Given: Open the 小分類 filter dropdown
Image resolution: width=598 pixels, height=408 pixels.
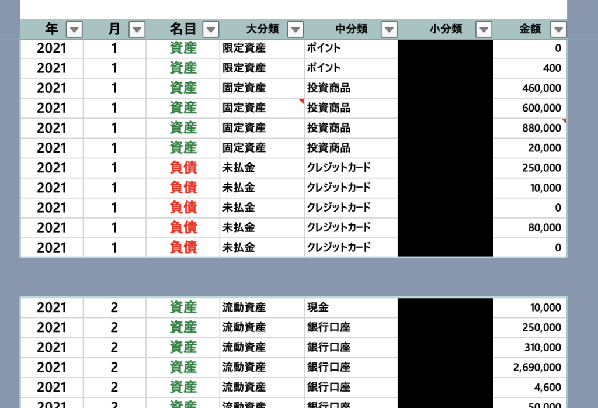Looking at the screenshot, I should pos(484,29).
